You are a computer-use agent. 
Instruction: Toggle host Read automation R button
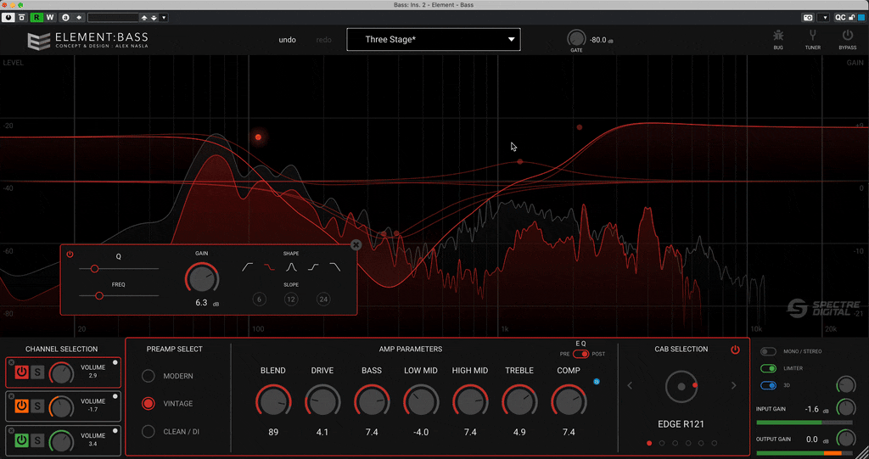(36, 18)
